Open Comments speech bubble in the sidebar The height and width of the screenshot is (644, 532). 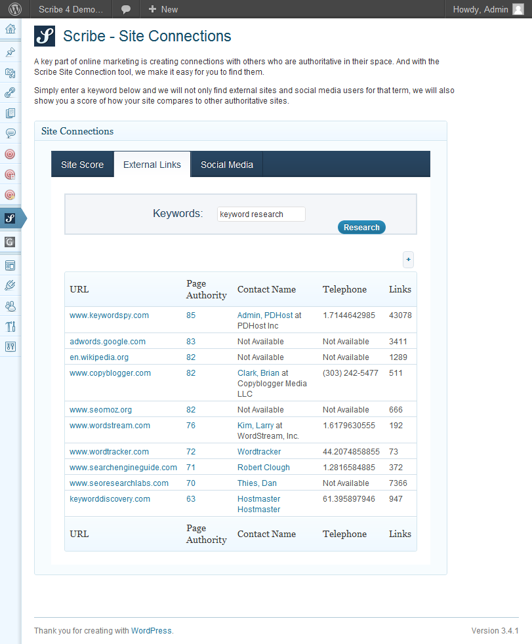point(10,133)
